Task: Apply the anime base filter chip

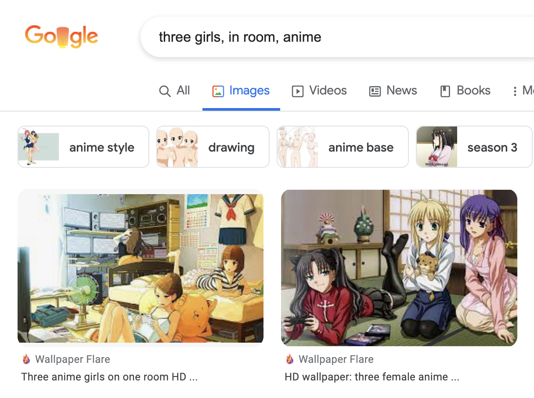Action: coord(343,147)
